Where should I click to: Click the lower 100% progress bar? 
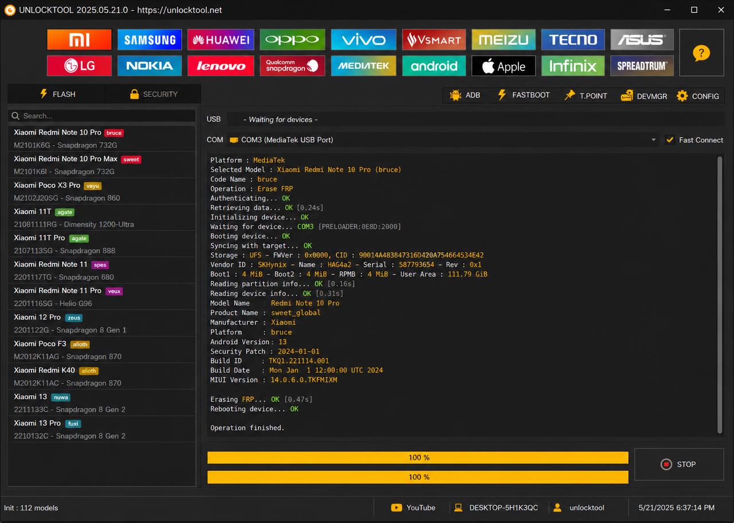tap(418, 477)
